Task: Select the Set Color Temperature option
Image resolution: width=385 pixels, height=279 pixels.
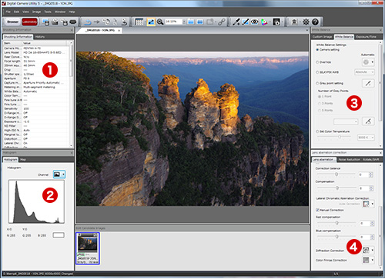Action: (x=317, y=131)
